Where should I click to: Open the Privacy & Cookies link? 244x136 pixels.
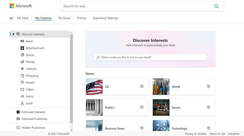point(196,134)
